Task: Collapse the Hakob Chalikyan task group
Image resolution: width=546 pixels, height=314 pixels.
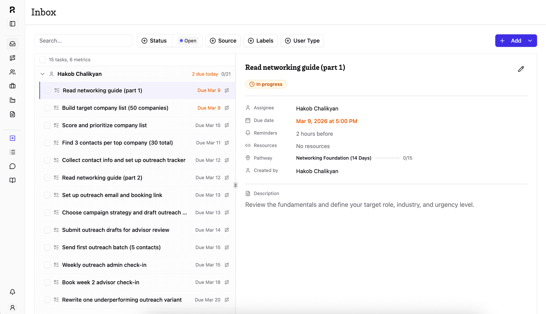Action: click(42, 74)
